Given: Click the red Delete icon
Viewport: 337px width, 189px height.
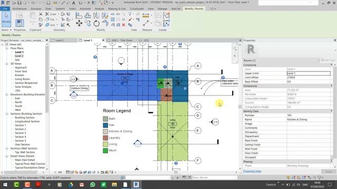Looking at the screenshot, I should point(124,25).
